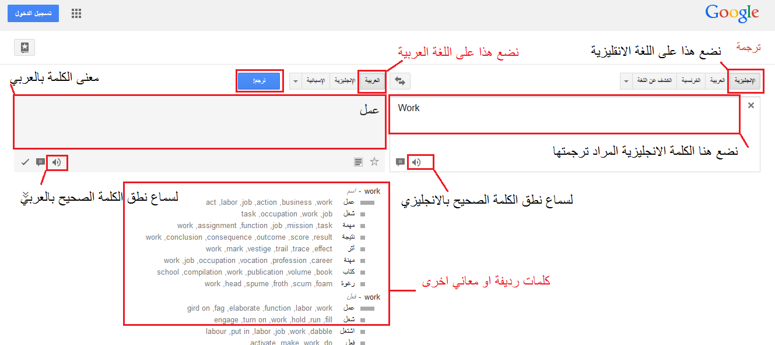Viewport: 775px width, 345px height.
Task: Open the source text input tools icon
Action: (400, 162)
